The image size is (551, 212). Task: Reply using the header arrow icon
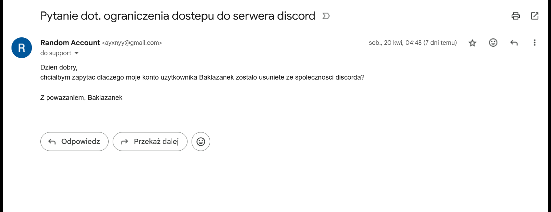[514, 43]
